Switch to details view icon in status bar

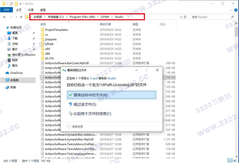pos(230,161)
